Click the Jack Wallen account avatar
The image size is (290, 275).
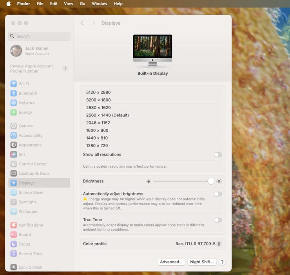coord(16,51)
